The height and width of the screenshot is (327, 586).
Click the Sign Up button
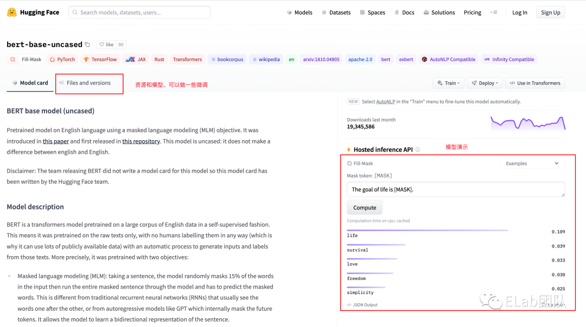(x=551, y=12)
